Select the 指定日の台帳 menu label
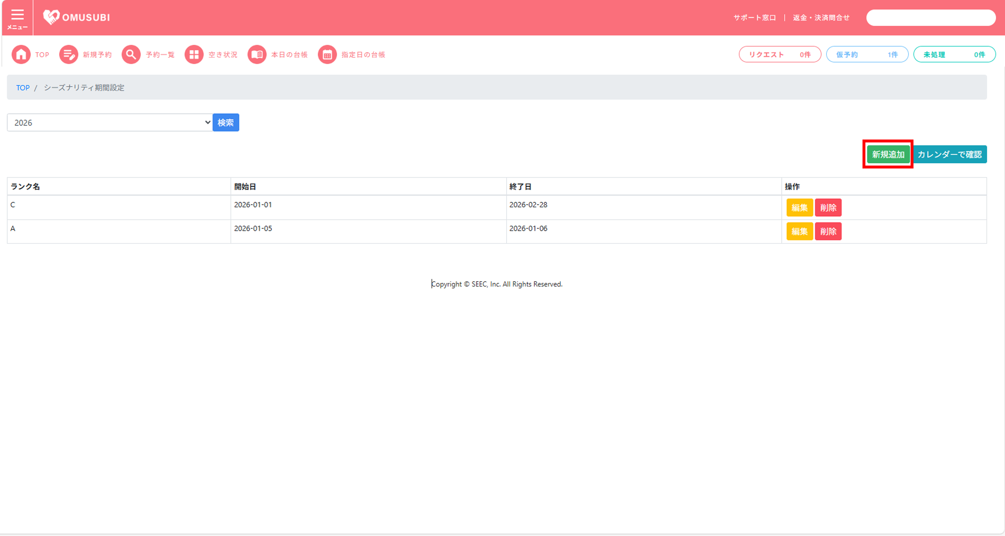 (363, 55)
